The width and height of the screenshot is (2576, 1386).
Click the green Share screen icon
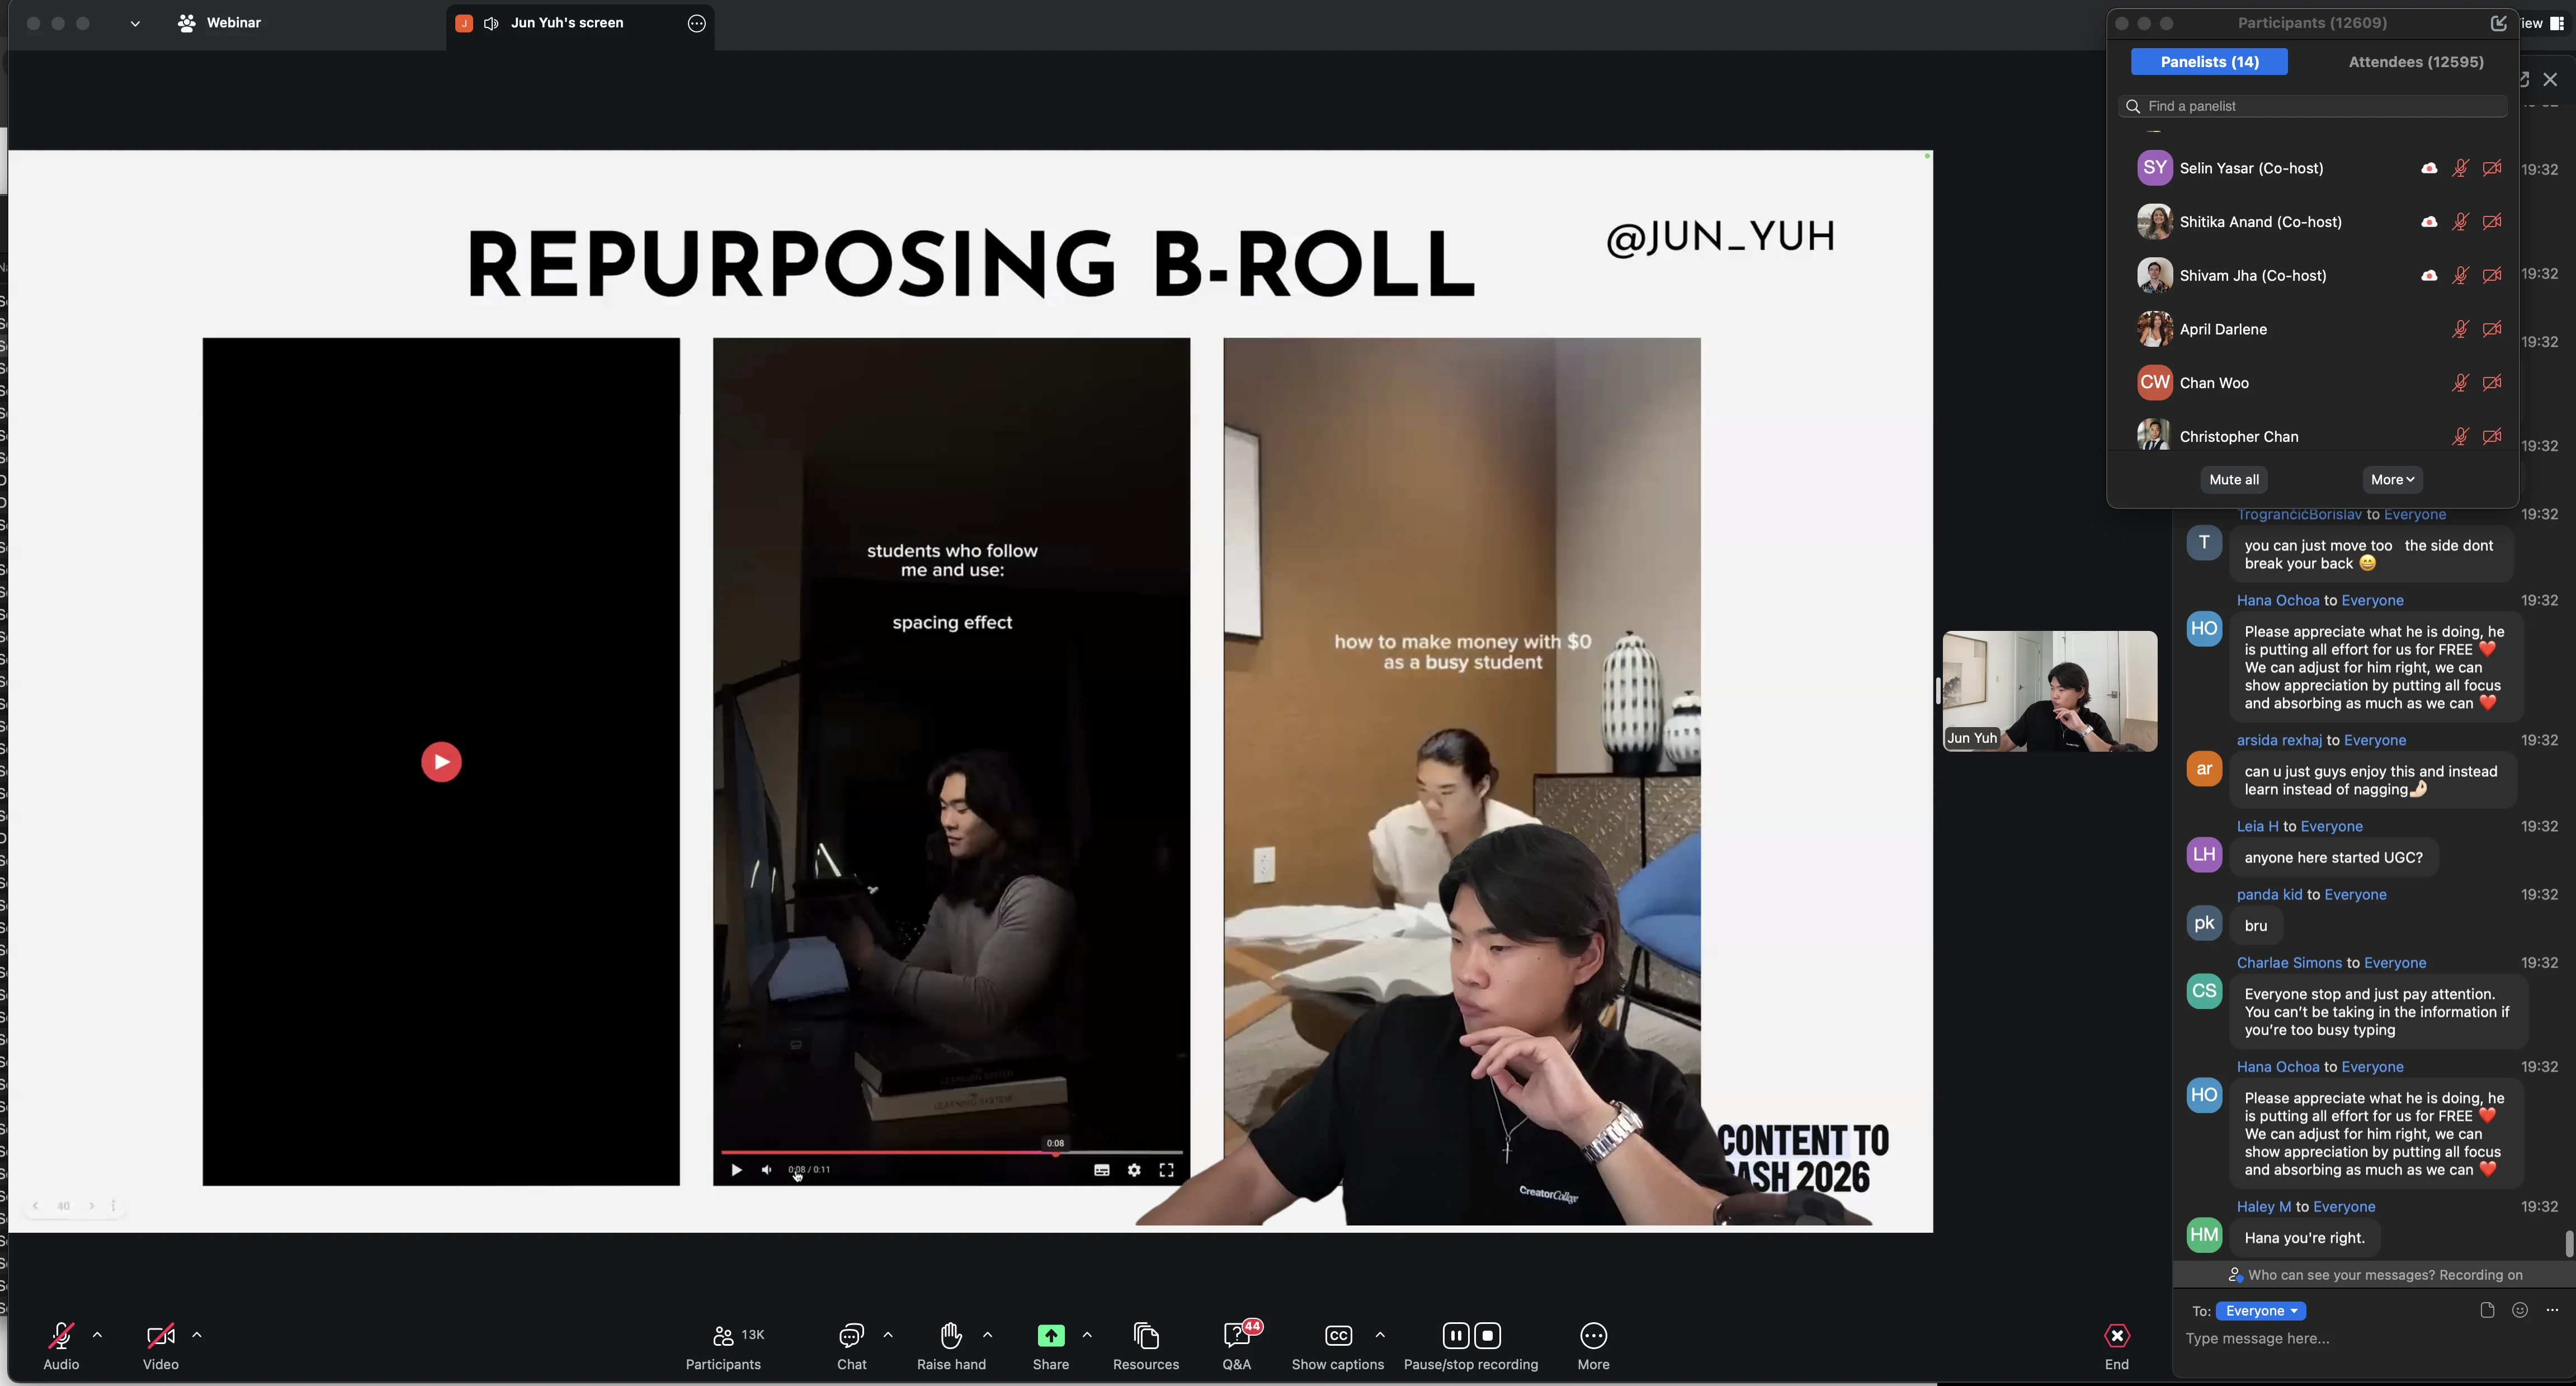(1050, 1336)
